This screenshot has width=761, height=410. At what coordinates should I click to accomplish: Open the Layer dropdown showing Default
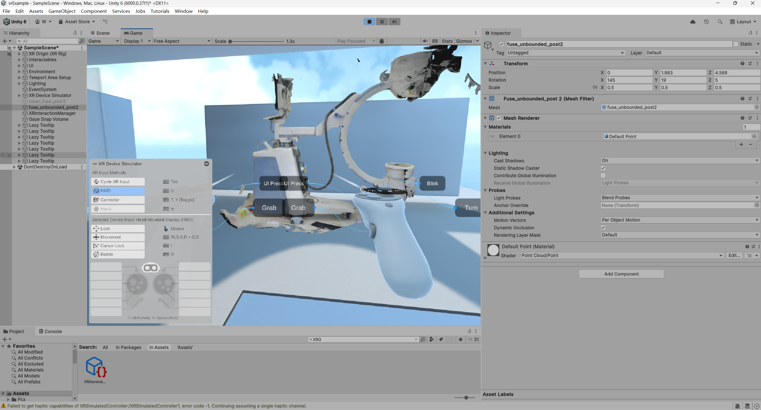702,53
